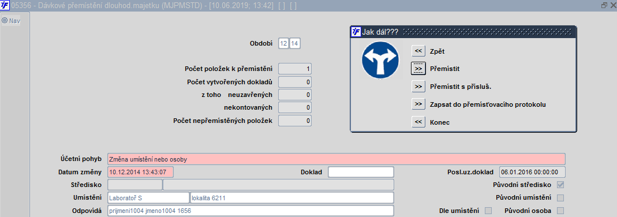617x217 pixels.
Task: Click the Umístění field with Laboratoř S
Action: click(x=148, y=198)
